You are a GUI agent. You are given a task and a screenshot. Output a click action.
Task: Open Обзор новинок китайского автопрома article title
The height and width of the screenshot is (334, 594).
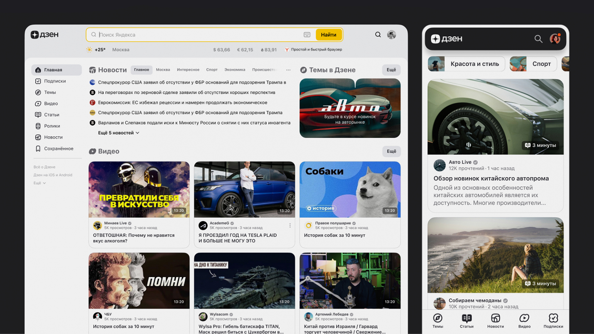coord(491,179)
